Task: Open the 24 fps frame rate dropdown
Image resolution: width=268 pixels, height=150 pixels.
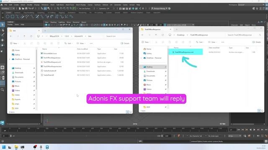Action: [234, 136]
